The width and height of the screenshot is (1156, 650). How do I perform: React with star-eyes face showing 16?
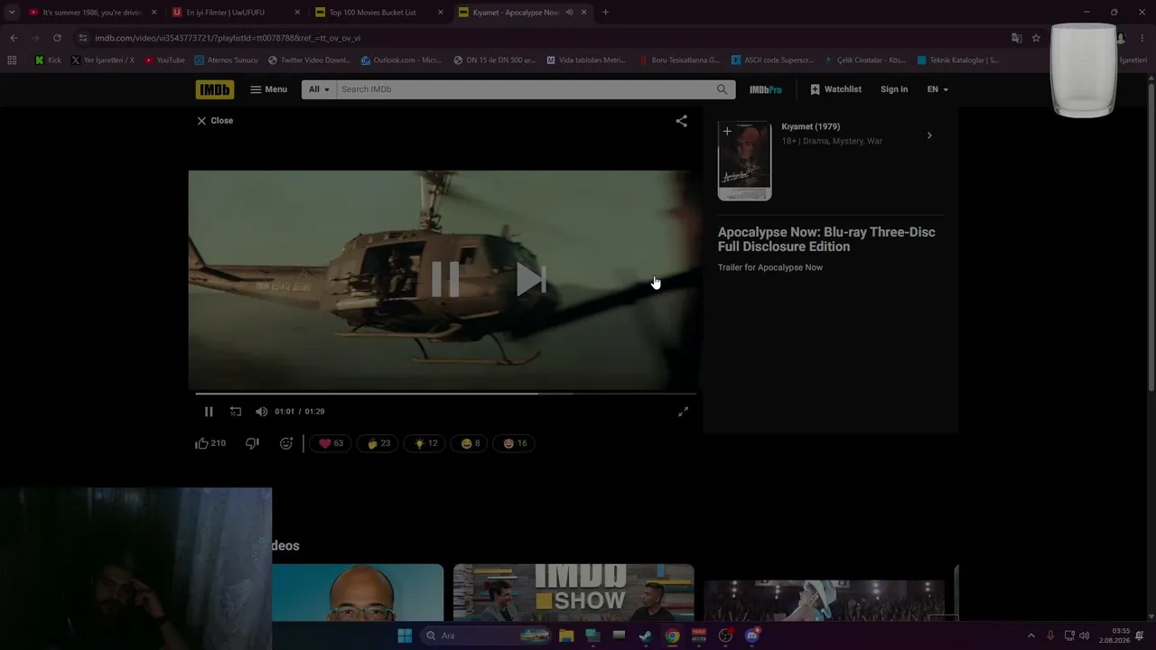515,443
